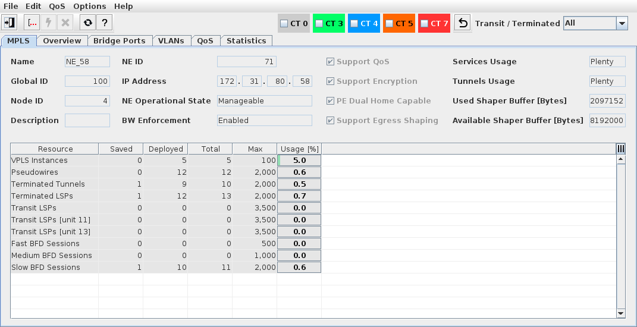Enable the green CT 3 checkbox

point(319,23)
